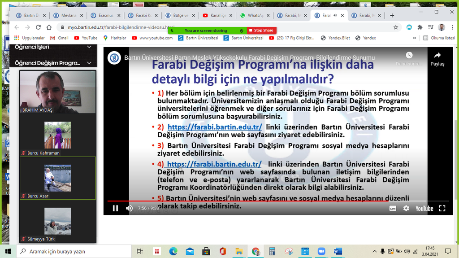Open the Mail app from taskbar
459x258 pixels.
pyautogui.click(x=190, y=251)
